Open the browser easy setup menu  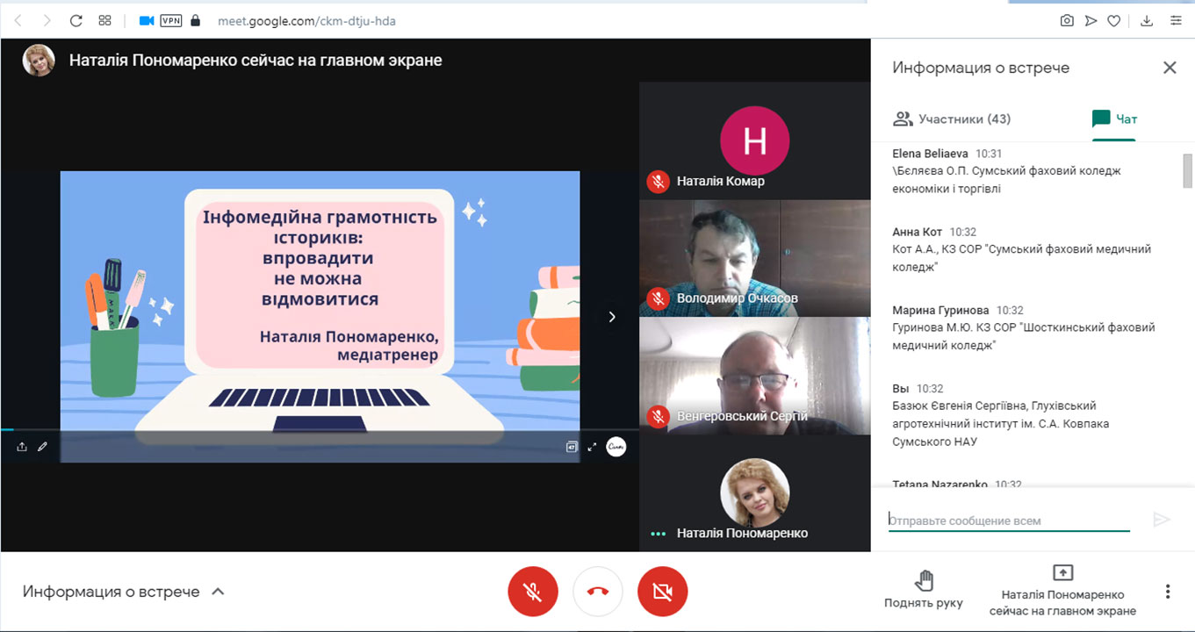(1176, 21)
